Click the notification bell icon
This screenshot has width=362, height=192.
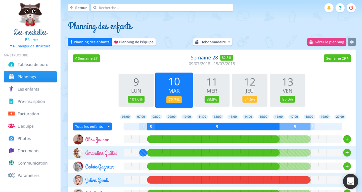(x=329, y=8)
